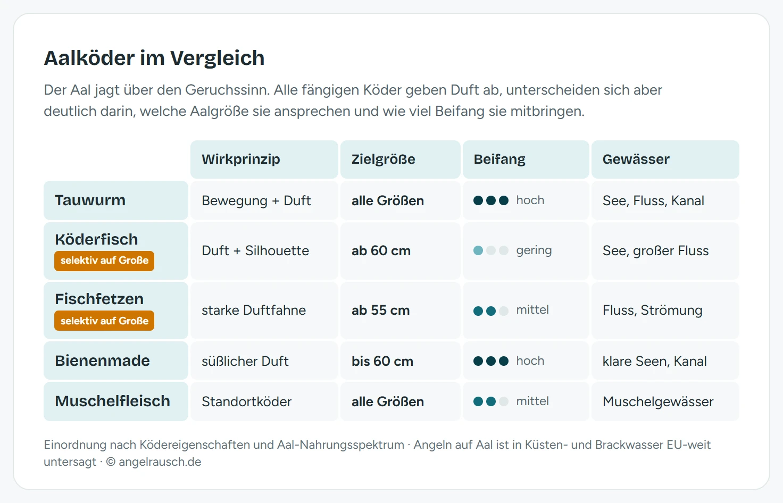
Task: Click the one-dot Beifang indicator for Köderfisch
Action: tap(491, 250)
